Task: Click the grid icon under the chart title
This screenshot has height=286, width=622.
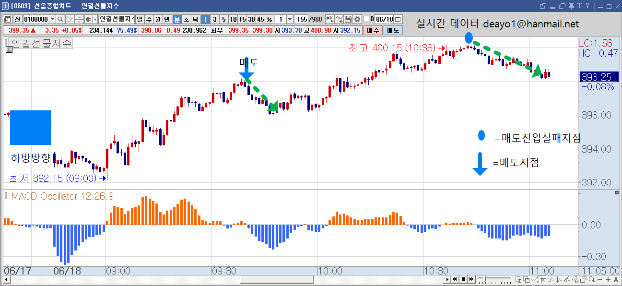Action: [x=9, y=49]
